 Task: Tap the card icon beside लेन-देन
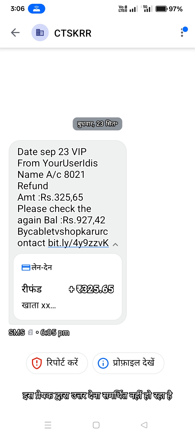pos(26,268)
